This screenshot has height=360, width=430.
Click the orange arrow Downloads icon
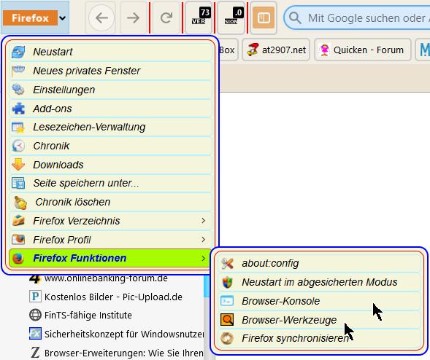[x=18, y=164]
